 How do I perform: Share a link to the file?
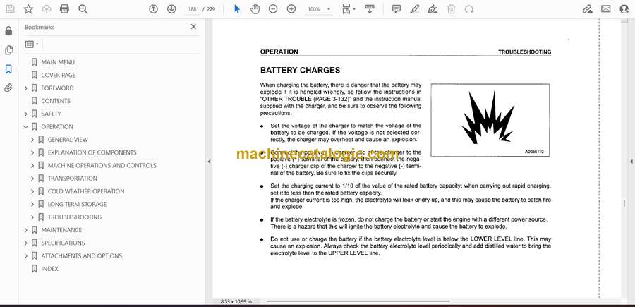point(587,9)
